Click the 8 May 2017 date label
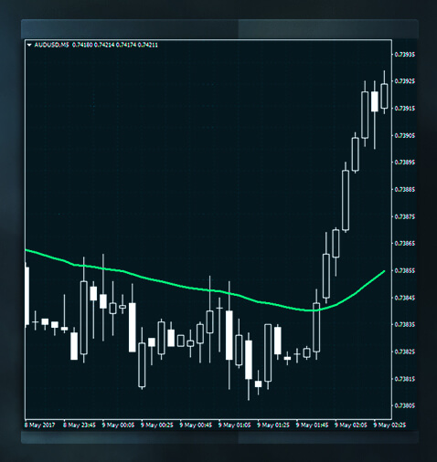This screenshot has width=437, height=462. click(40, 425)
